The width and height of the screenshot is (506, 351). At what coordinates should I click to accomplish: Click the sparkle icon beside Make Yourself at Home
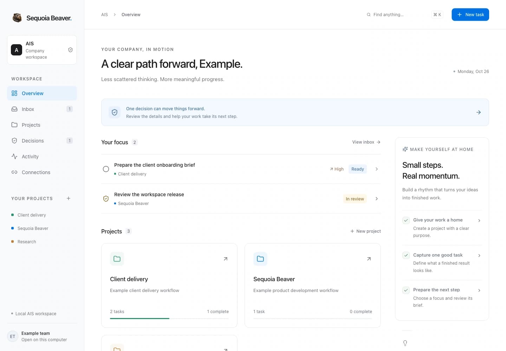click(x=405, y=149)
